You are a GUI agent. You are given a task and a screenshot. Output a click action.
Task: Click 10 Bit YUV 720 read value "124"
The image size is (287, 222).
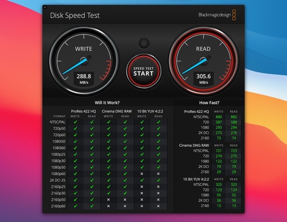[234, 190]
